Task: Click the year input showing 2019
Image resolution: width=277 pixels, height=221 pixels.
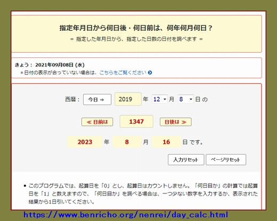Action: coord(128,99)
